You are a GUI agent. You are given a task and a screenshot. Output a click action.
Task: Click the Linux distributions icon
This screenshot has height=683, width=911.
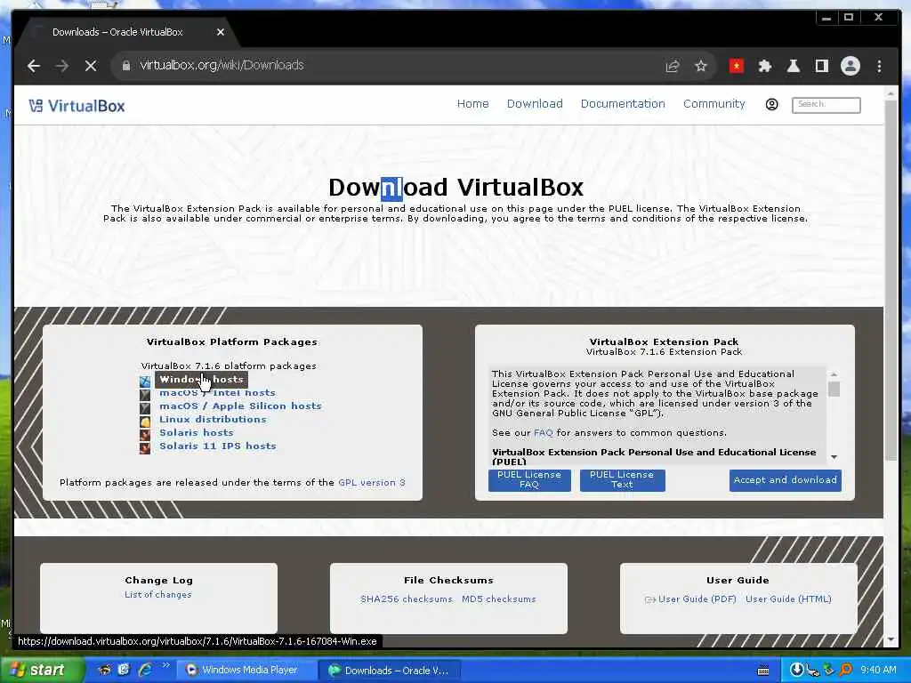coord(145,421)
